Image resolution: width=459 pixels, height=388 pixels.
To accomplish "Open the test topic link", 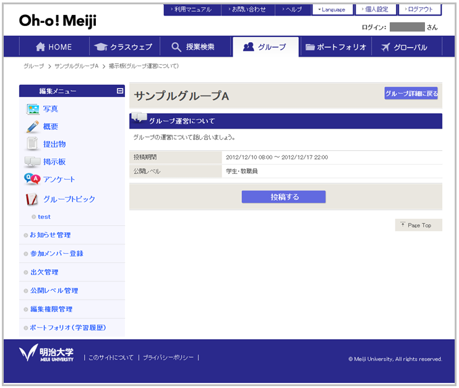I will click(44, 217).
